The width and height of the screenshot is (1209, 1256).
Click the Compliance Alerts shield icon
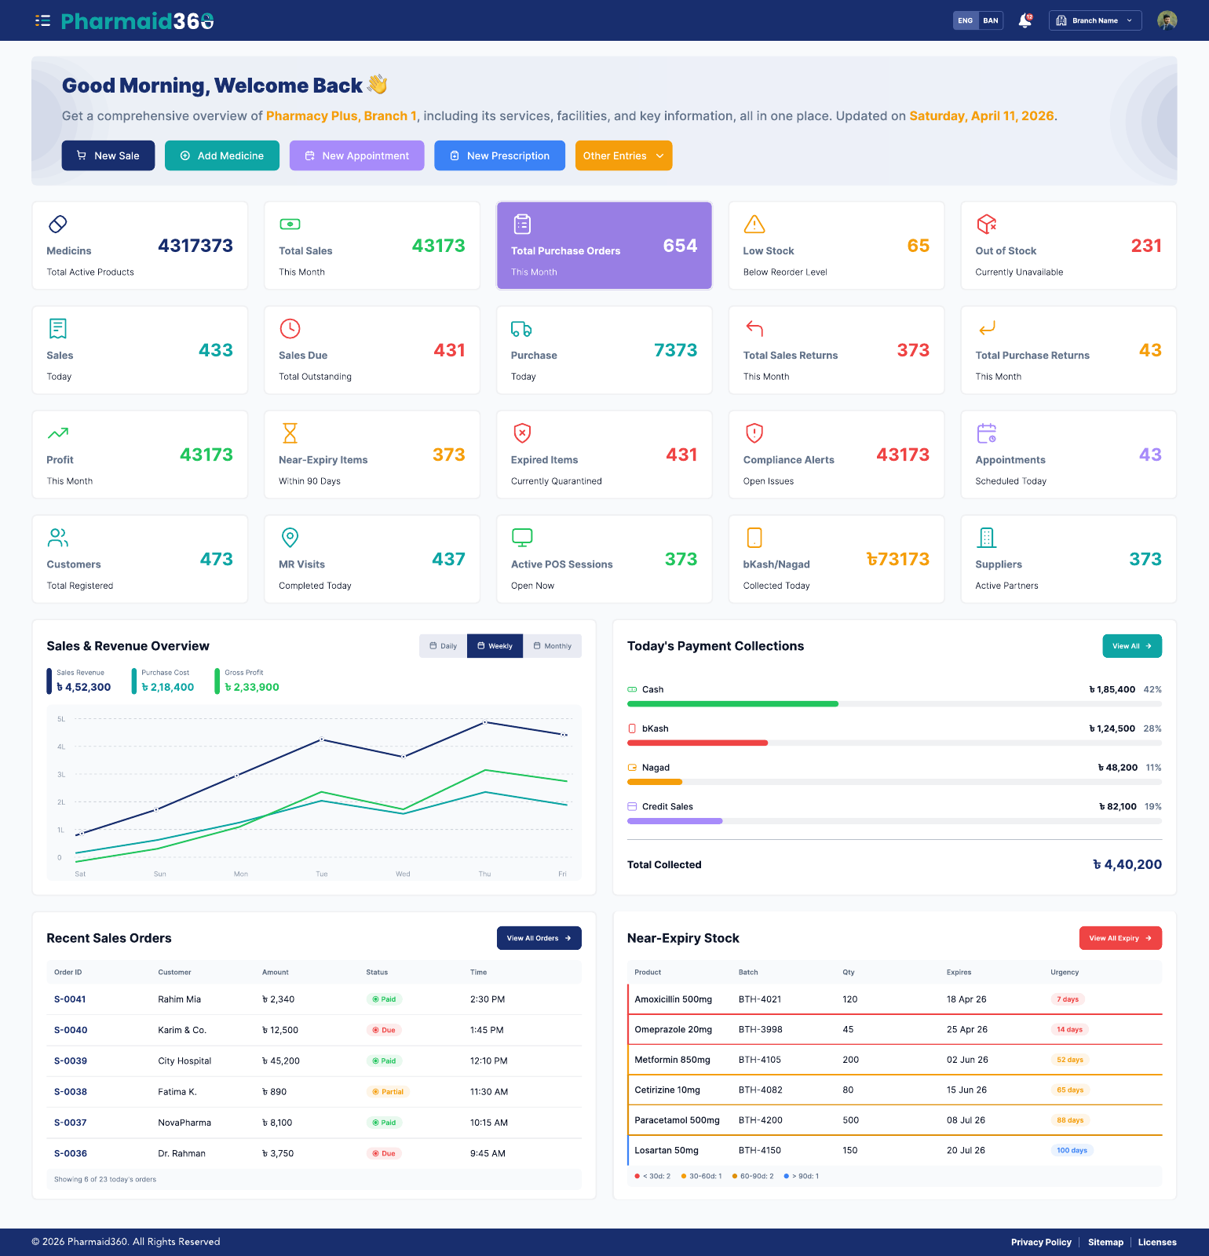coord(754,433)
